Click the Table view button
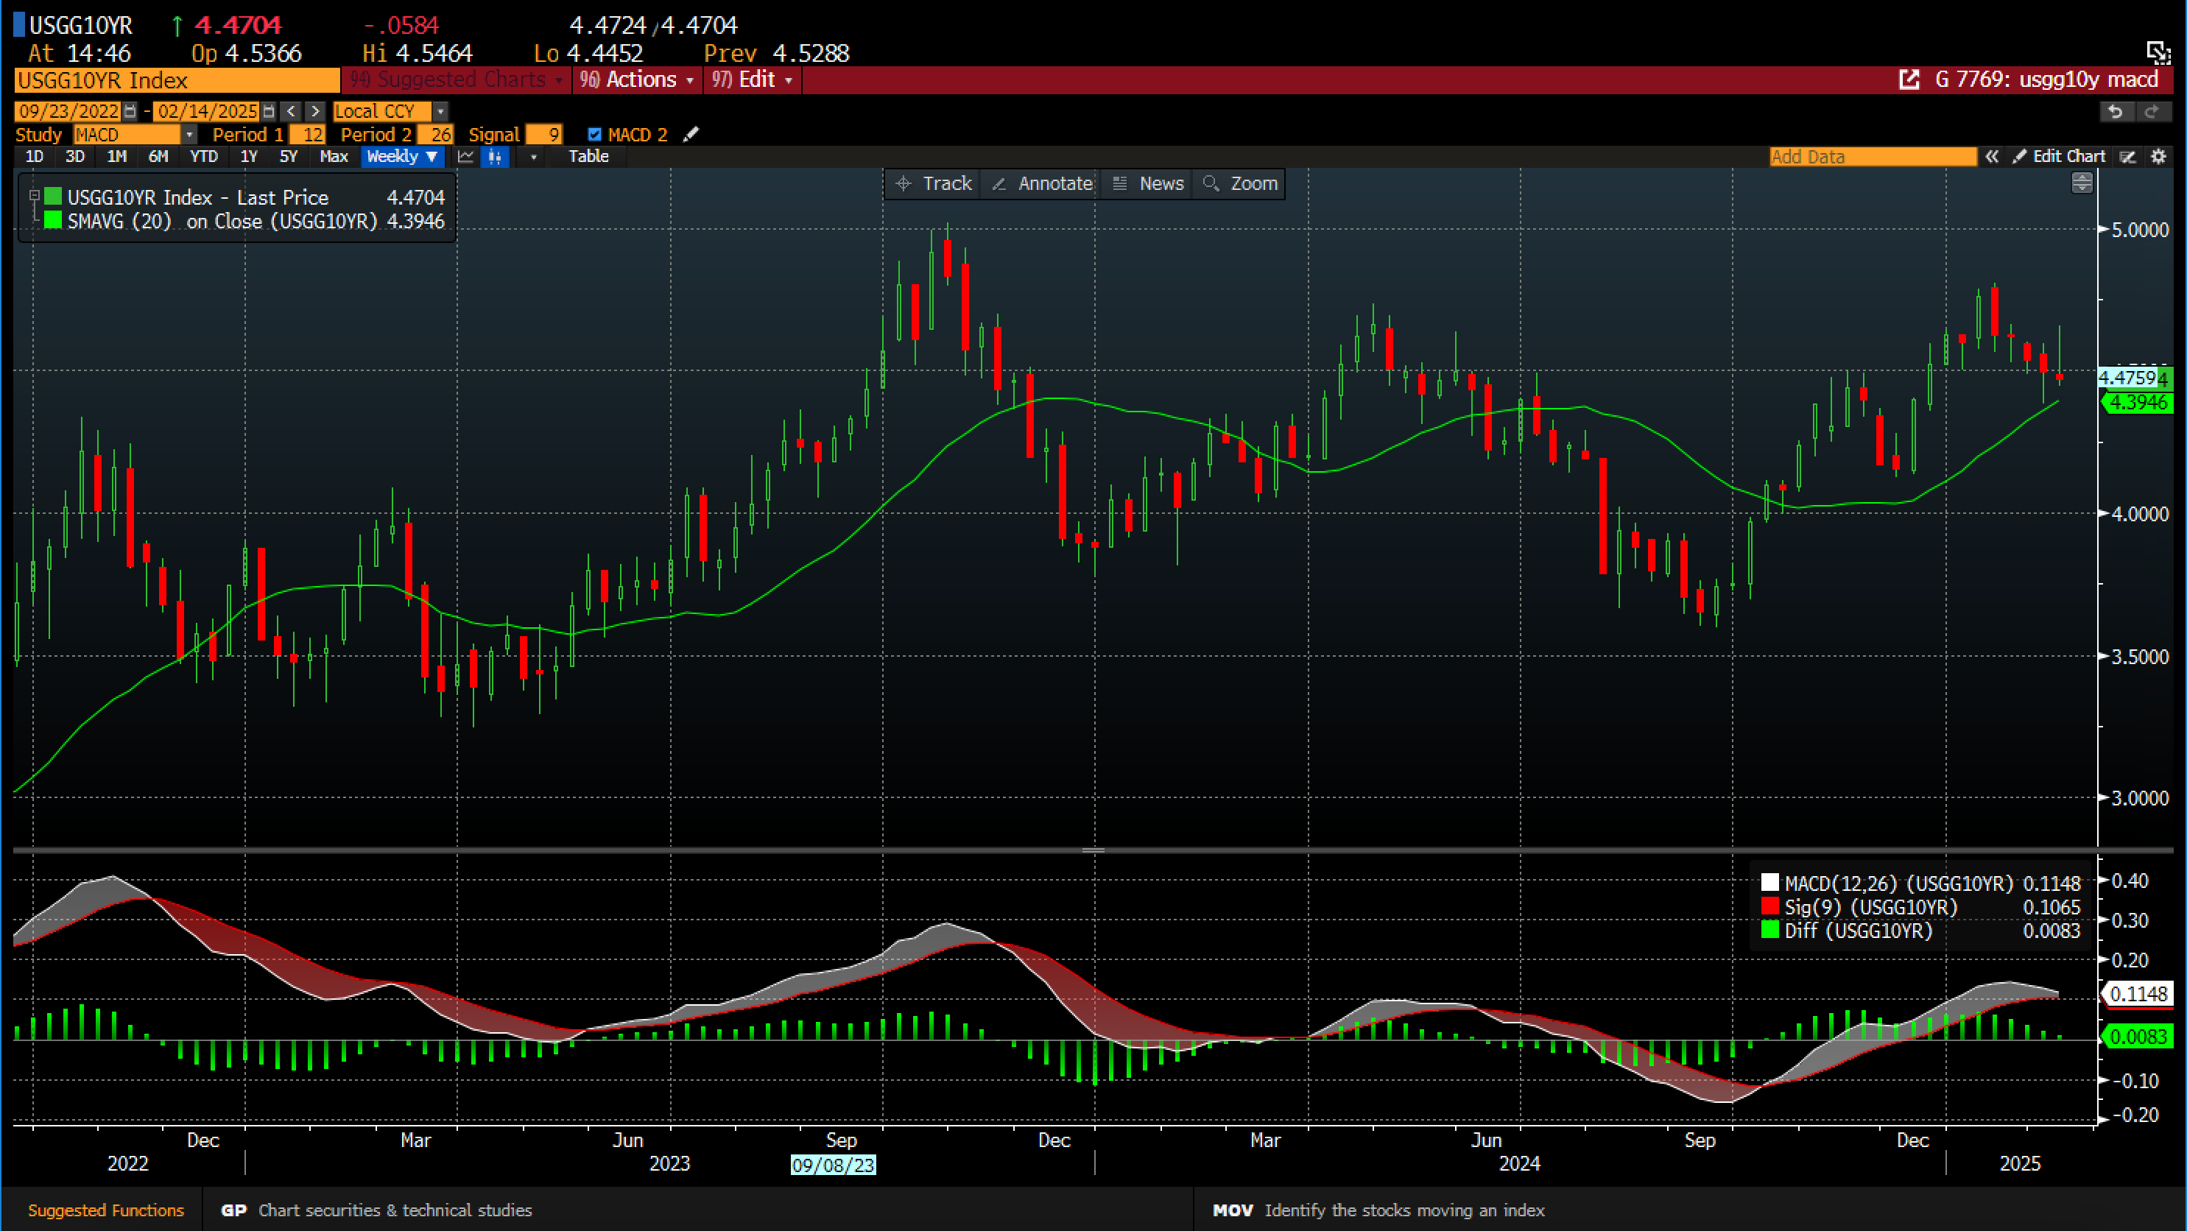 point(588,156)
